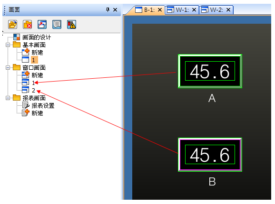The image size is (275, 204).
Task: Collapse the 报表画面 folder
Action: (8, 98)
